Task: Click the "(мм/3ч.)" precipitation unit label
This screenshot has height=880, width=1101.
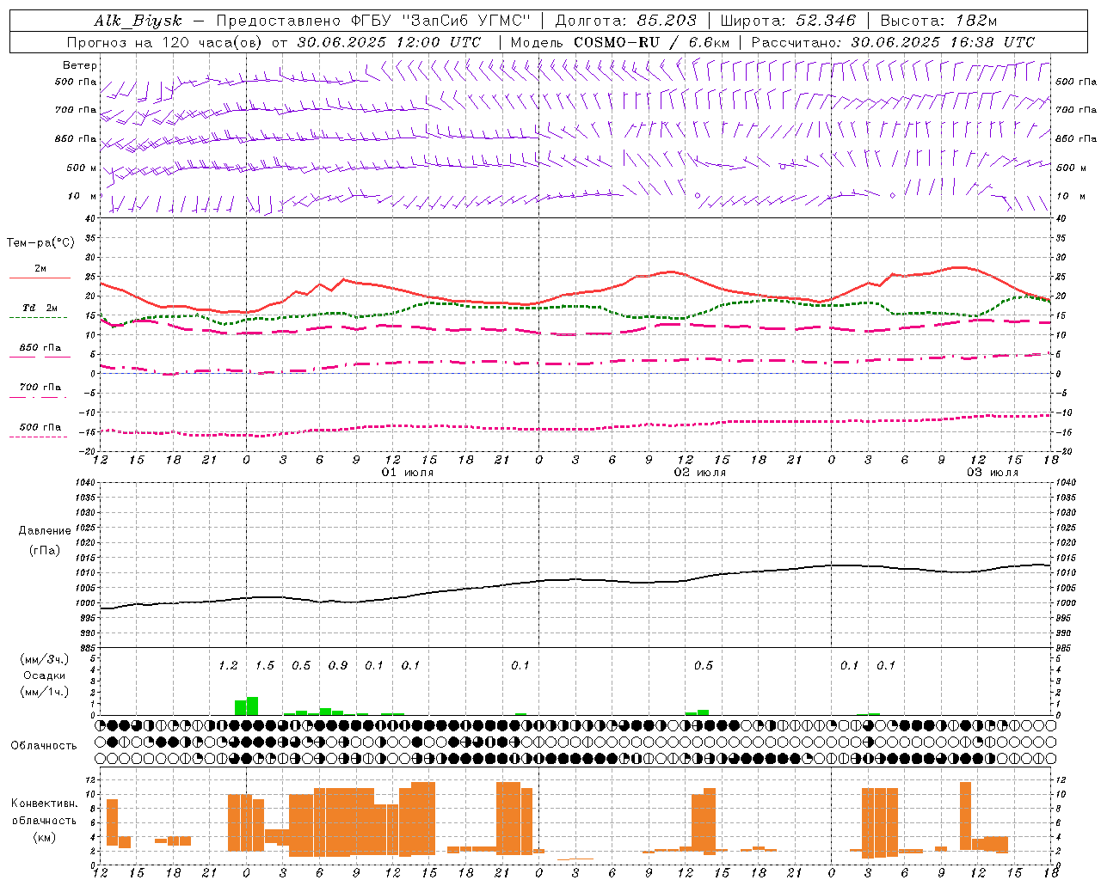Action: [45, 659]
